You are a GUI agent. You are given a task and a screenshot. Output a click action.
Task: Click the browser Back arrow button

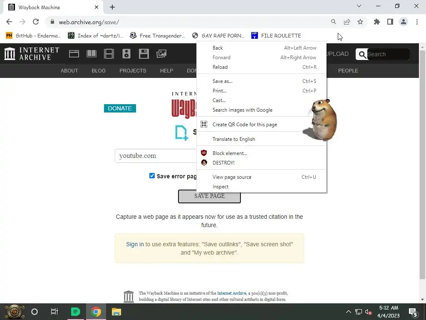coord(9,22)
